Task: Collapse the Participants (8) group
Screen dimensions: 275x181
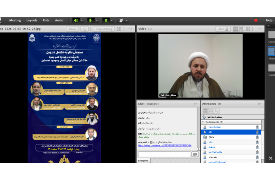Action: 203,122
